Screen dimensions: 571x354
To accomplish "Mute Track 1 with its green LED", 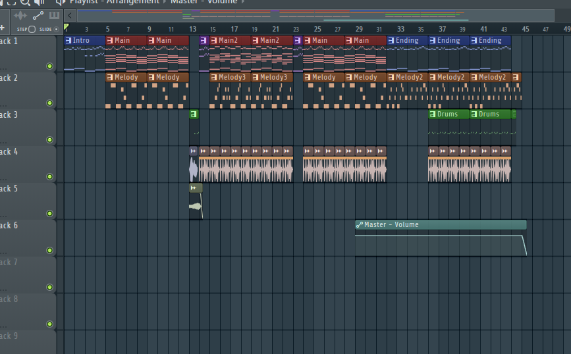I will pyautogui.click(x=49, y=66).
